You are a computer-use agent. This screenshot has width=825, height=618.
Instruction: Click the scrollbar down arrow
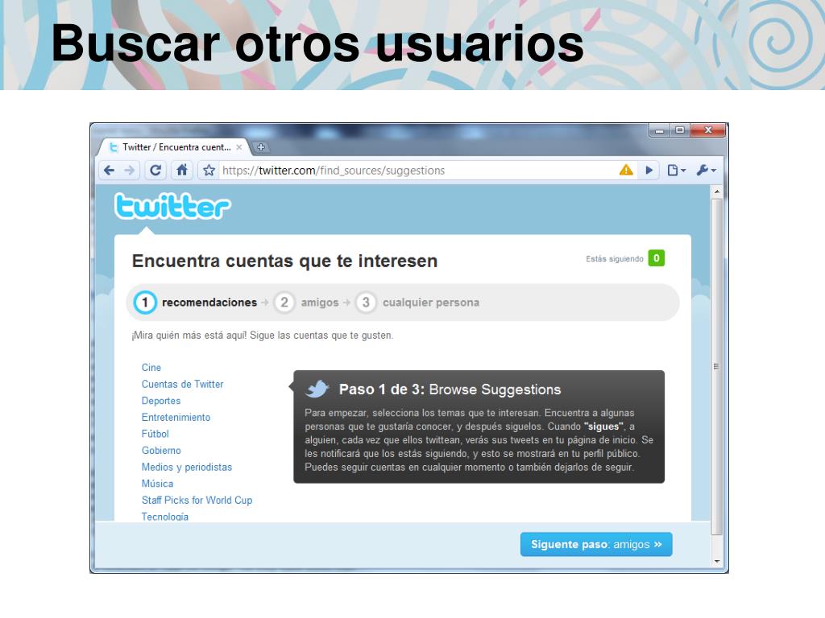(716, 561)
